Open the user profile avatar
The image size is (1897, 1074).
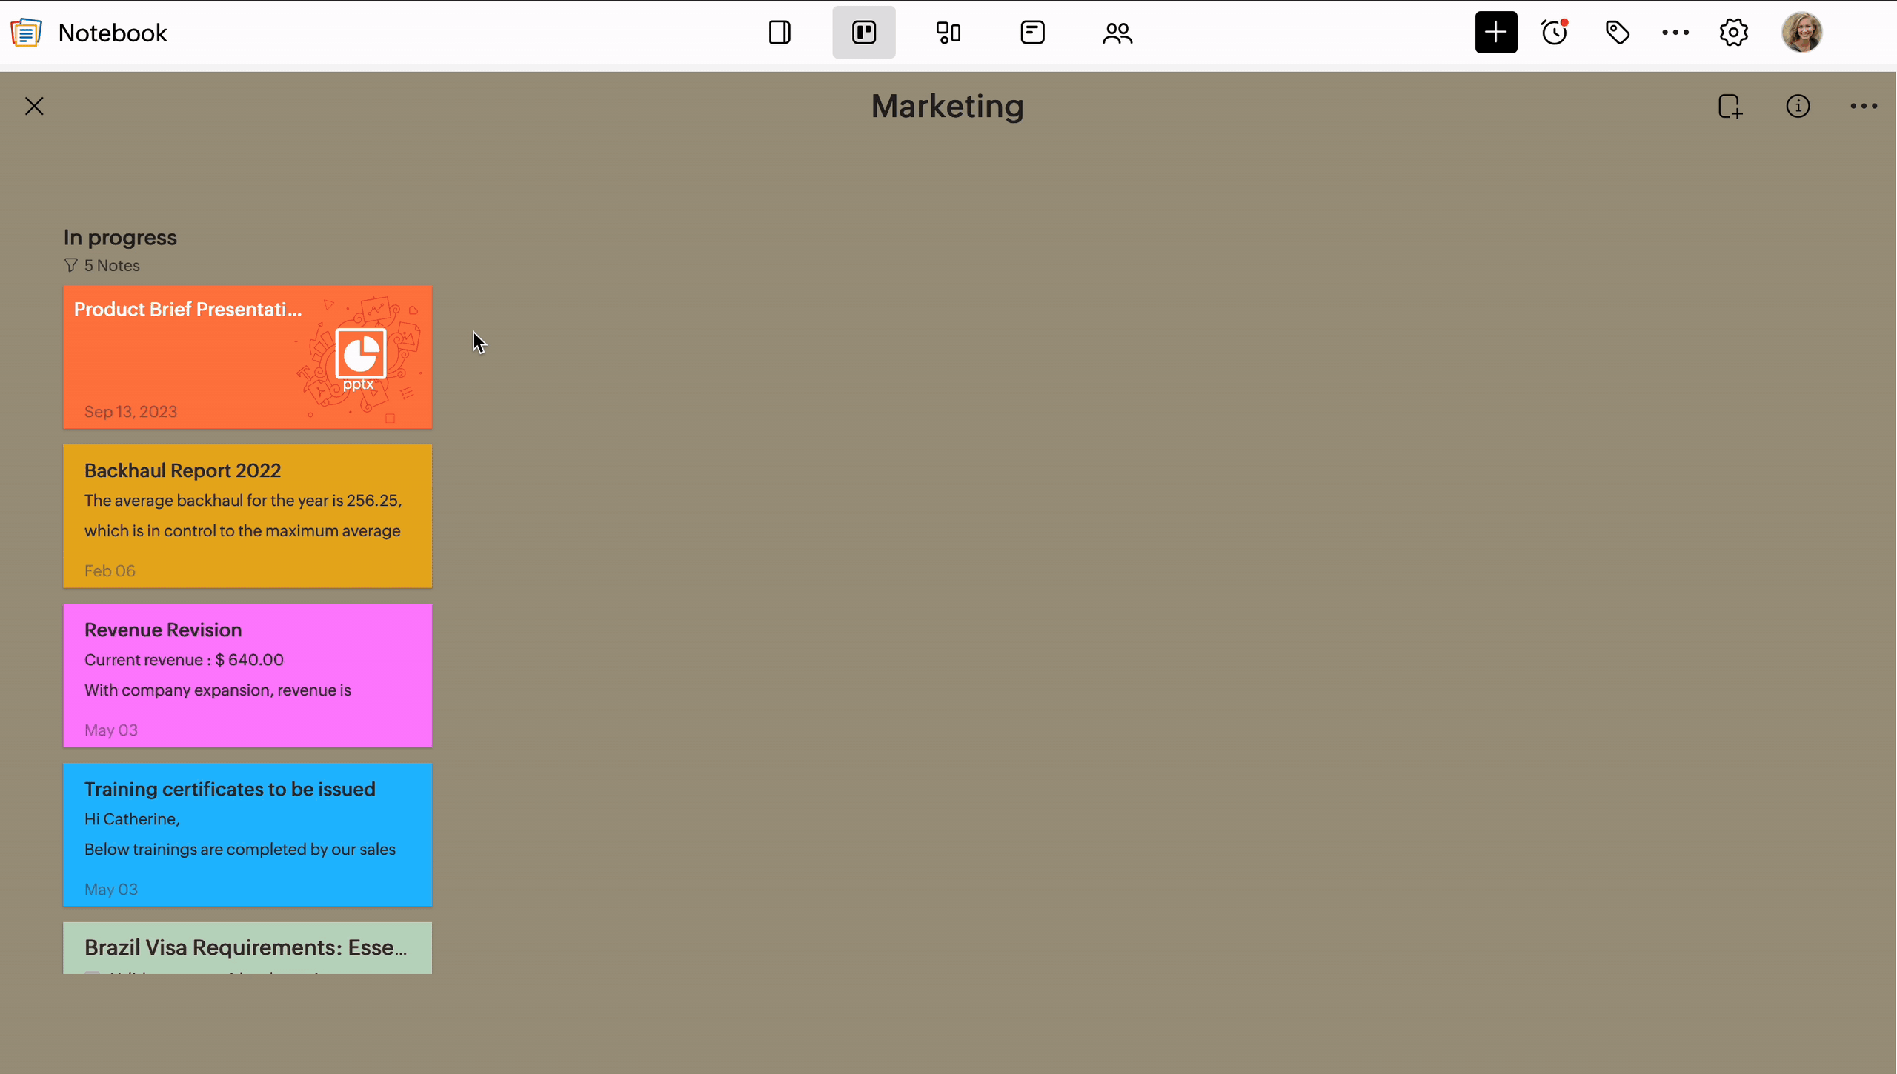point(1802,33)
